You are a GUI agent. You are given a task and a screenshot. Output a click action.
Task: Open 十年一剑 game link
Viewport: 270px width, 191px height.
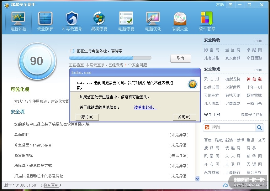[254, 87]
